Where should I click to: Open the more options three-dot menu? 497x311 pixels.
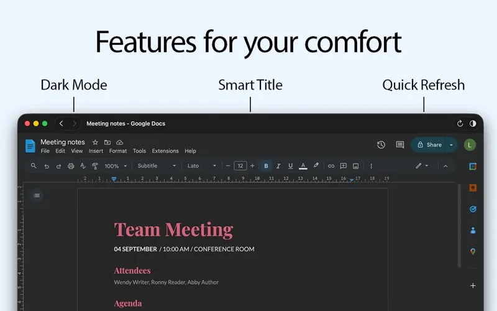(x=371, y=166)
